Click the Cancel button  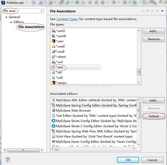pos(152,160)
